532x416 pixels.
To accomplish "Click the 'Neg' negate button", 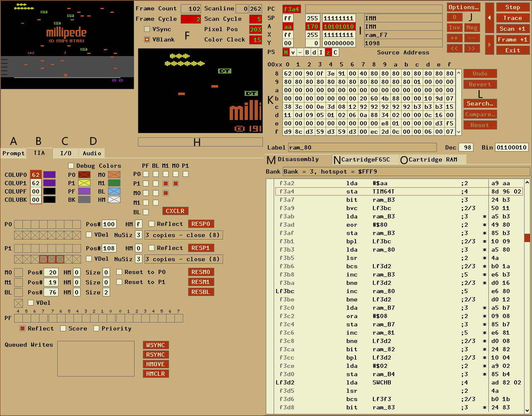I will coord(472,27).
